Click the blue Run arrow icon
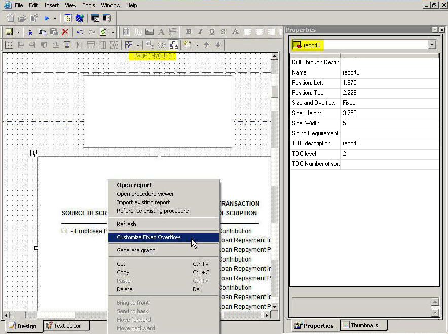The image size is (448, 334). (x=47, y=18)
